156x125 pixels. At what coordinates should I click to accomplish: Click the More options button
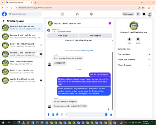tap(95, 36)
